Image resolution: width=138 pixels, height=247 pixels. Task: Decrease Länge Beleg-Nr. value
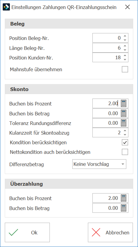(125, 50)
